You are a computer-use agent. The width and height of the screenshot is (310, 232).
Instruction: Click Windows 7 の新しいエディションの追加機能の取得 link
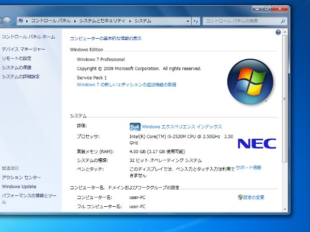pos(127,85)
